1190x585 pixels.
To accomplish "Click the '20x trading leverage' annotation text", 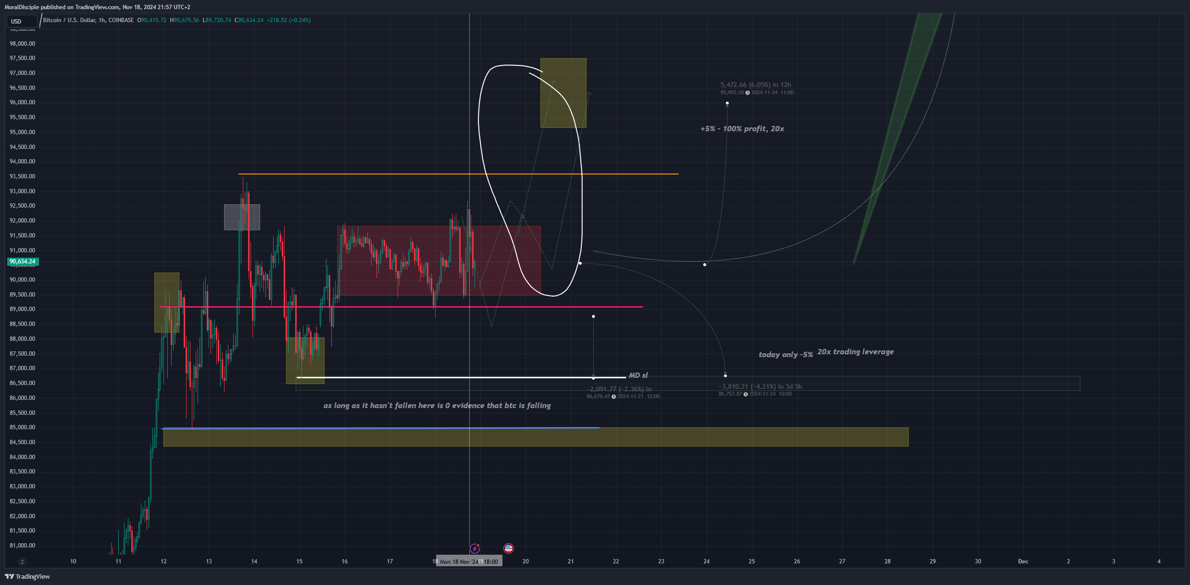I will coord(855,352).
